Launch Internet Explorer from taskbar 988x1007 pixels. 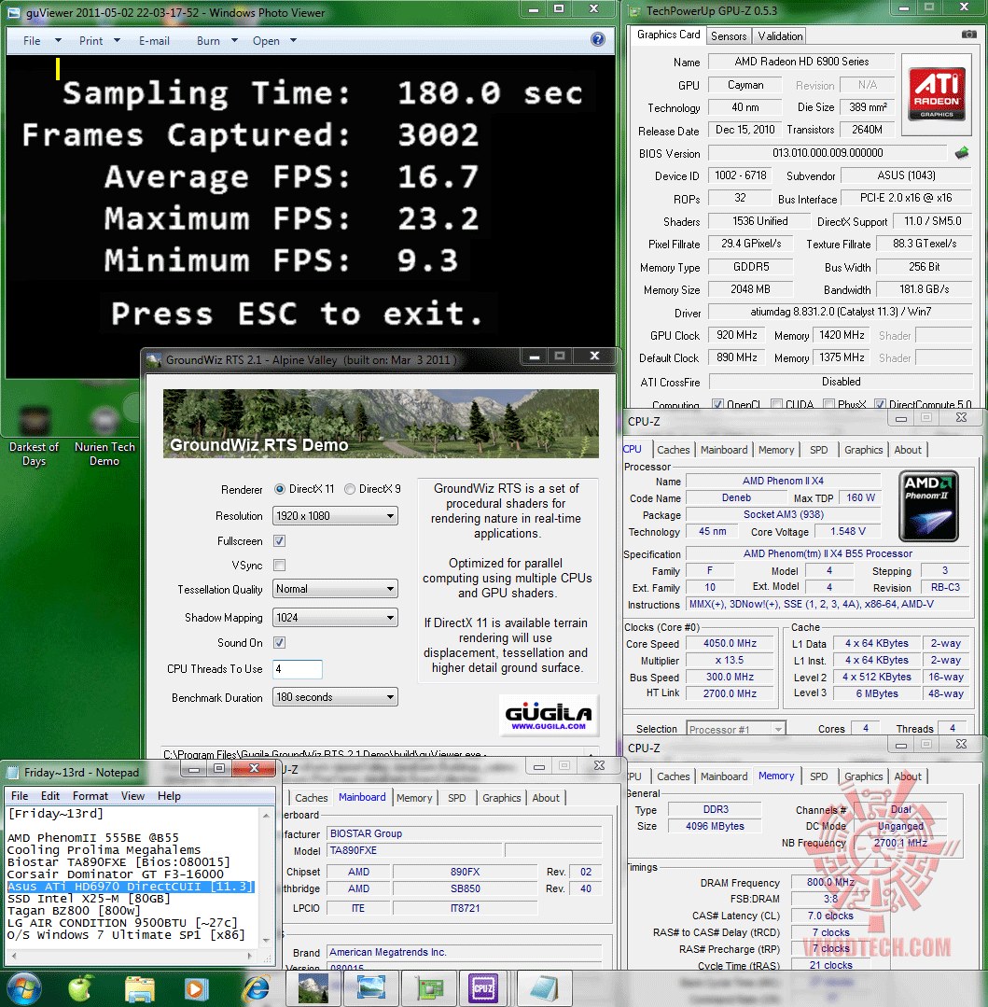coord(257,989)
